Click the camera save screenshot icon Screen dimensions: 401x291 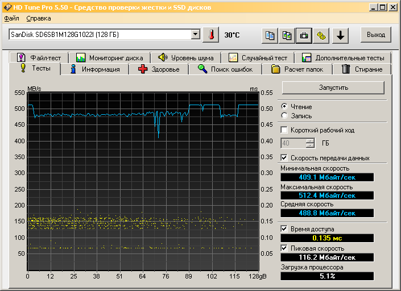click(304, 35)
